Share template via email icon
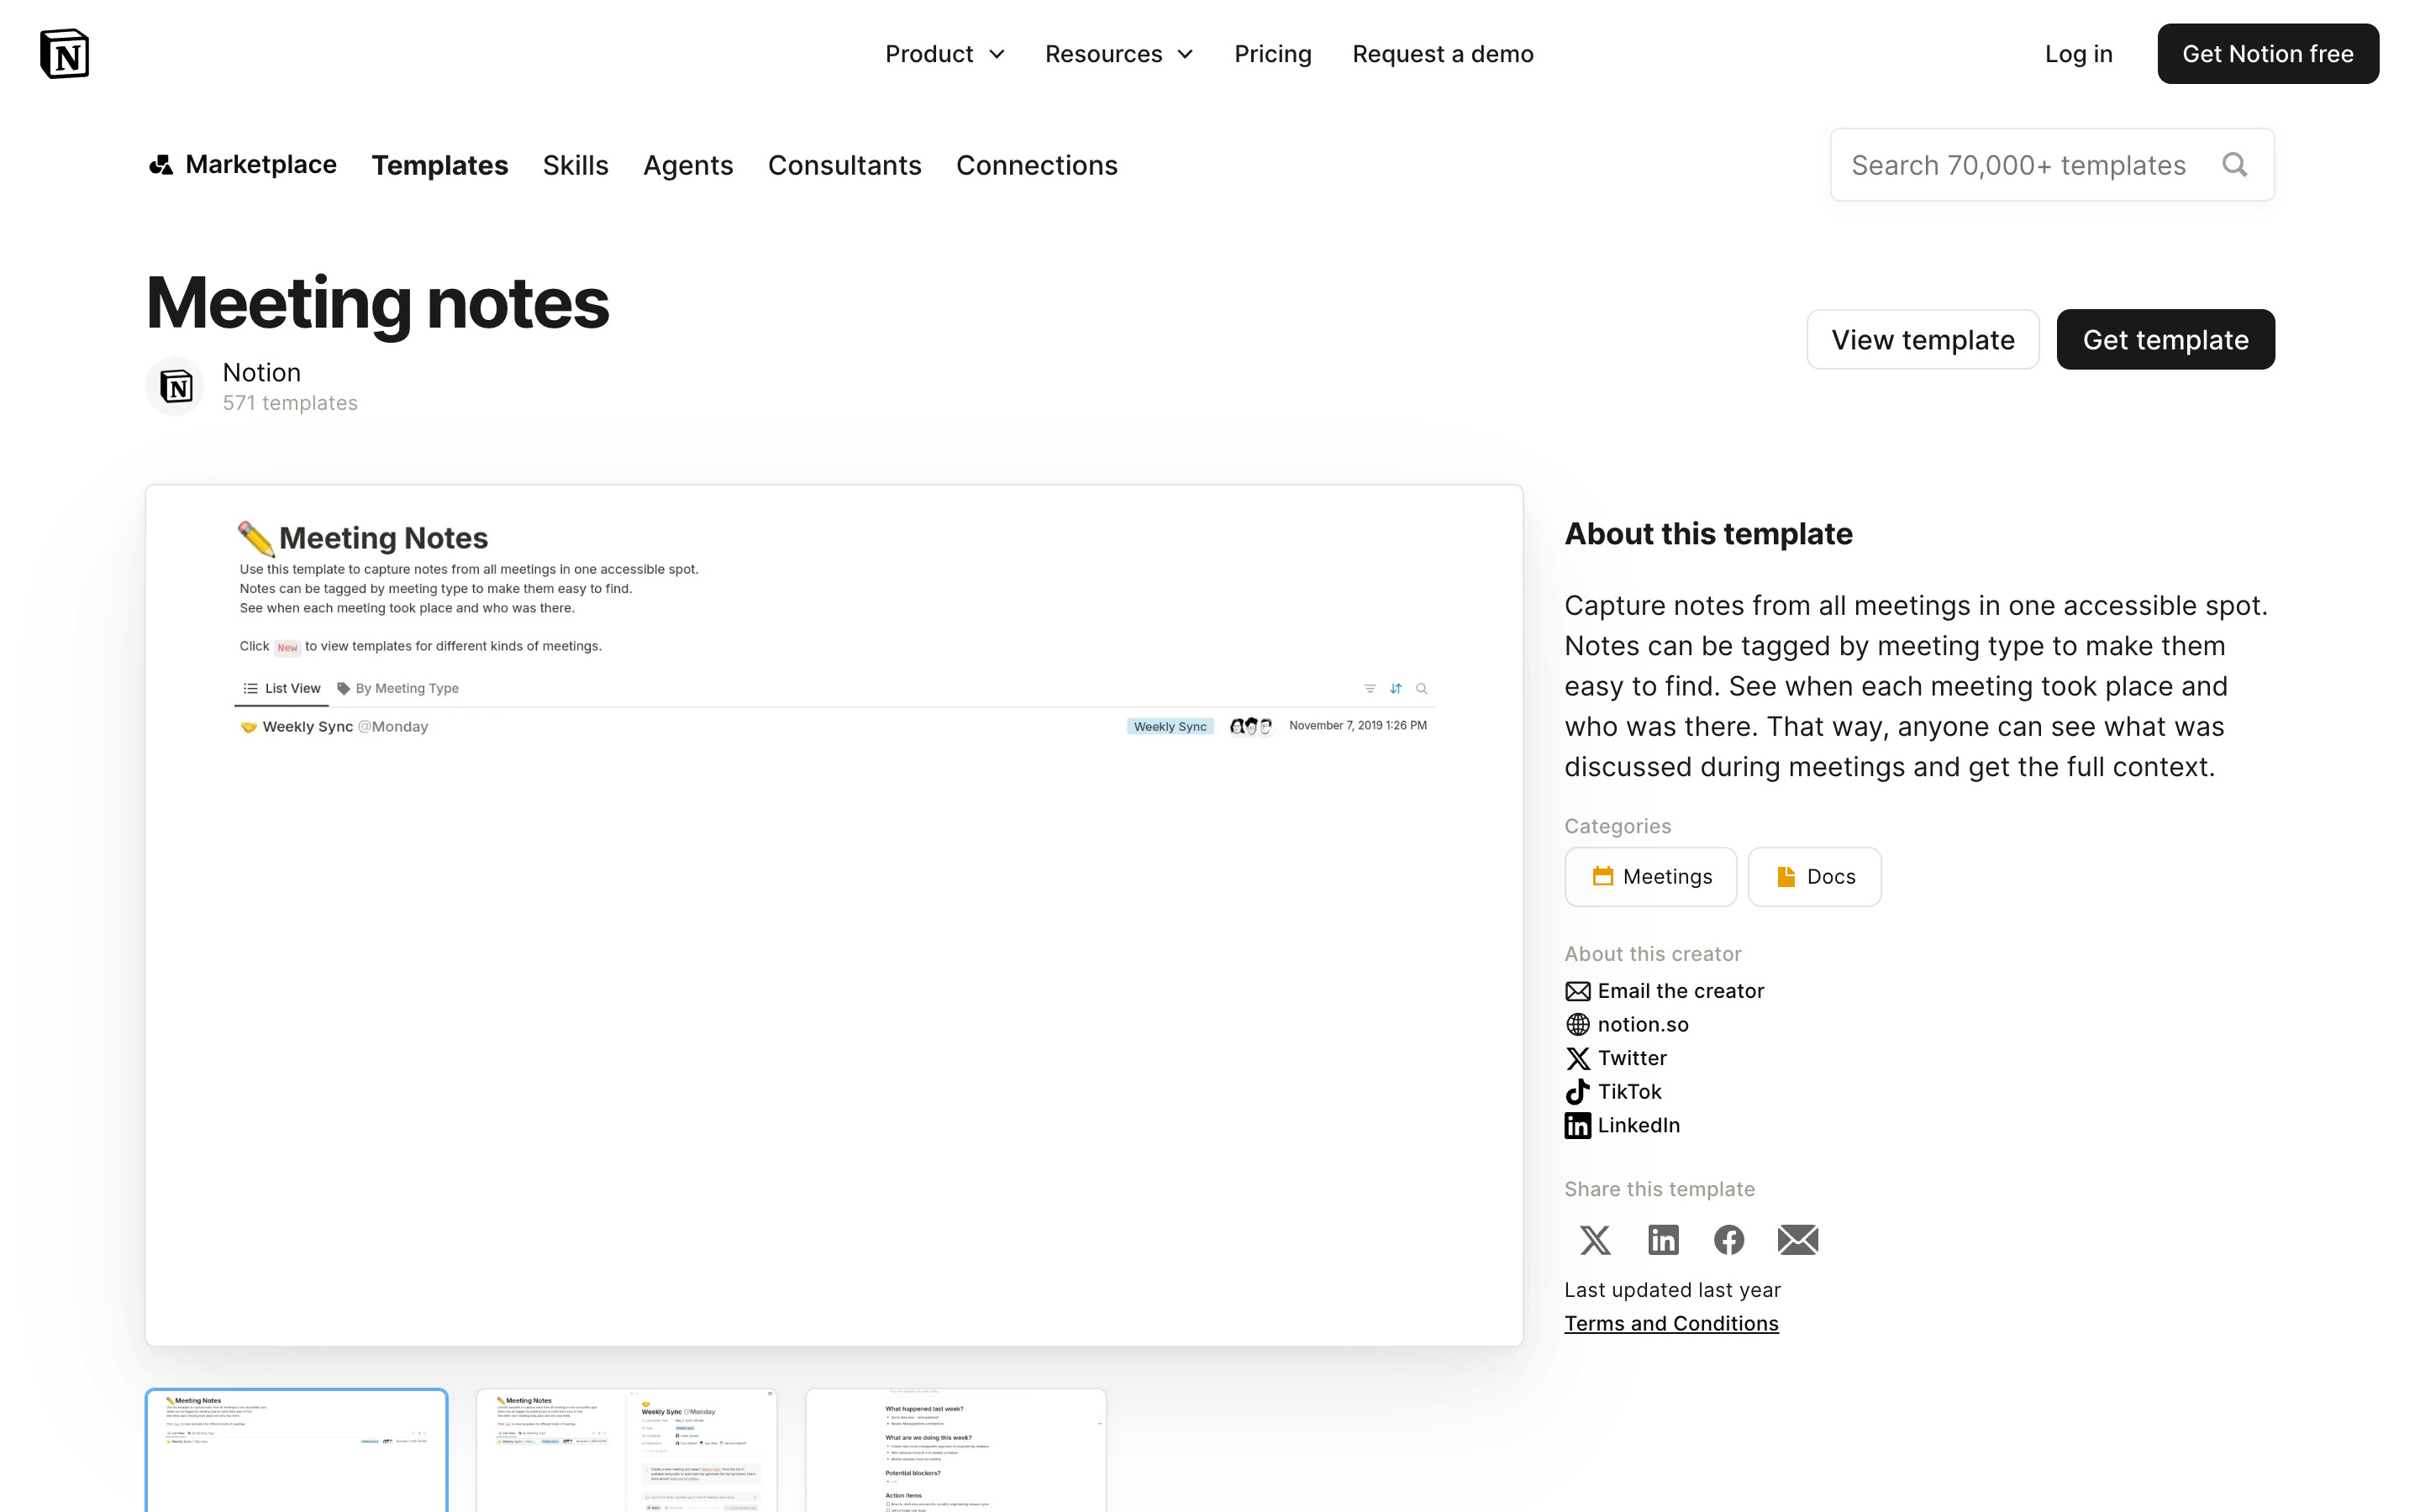The width and height of the screenshot is (2420, 1512). pyautogui.click(x=1798, y=1240)
